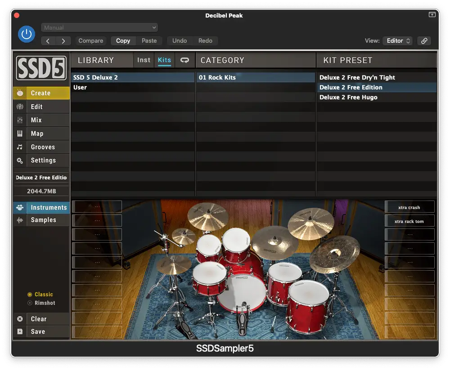Click the chain link icon

pyautogui.click(x=424, y=41)
